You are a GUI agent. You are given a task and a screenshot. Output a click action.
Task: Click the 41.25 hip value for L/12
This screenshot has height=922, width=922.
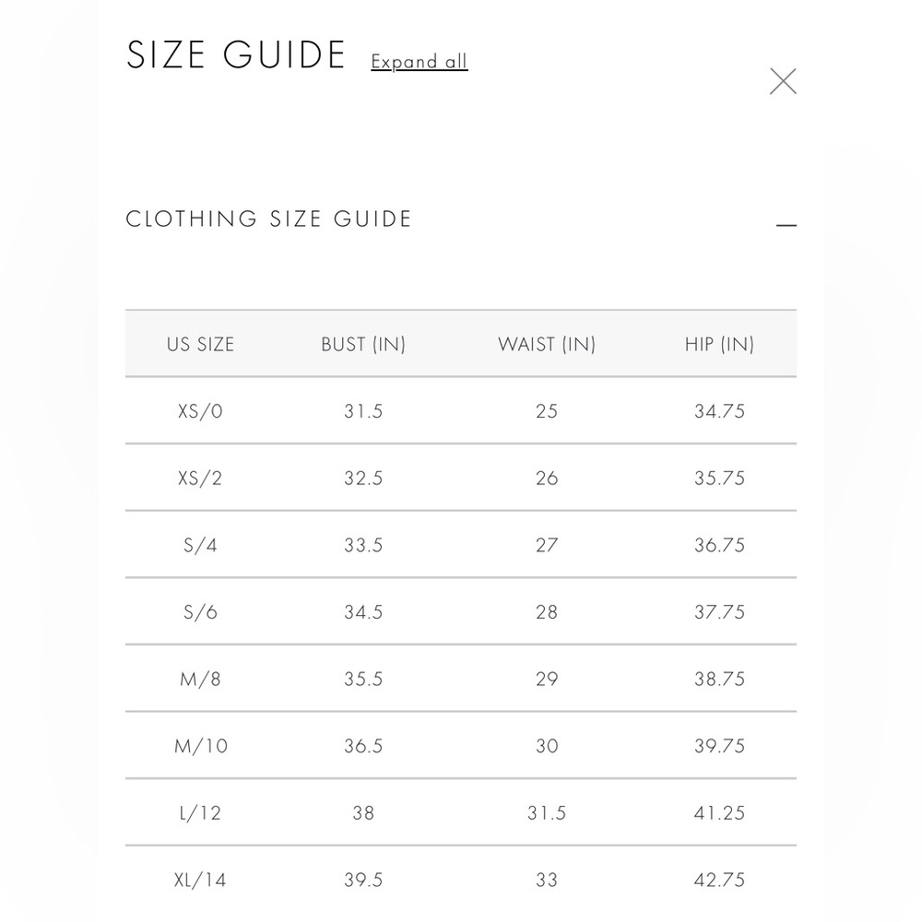point(719,813)
